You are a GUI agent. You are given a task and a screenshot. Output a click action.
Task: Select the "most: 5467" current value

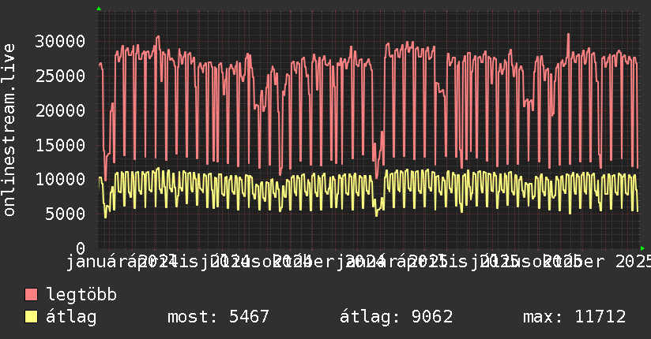(218, 317)
